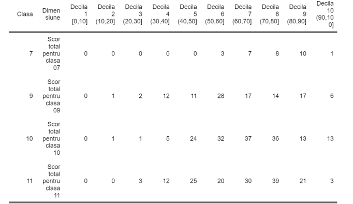Click value 28 in clasa 9 row

(x=220, y=96)
